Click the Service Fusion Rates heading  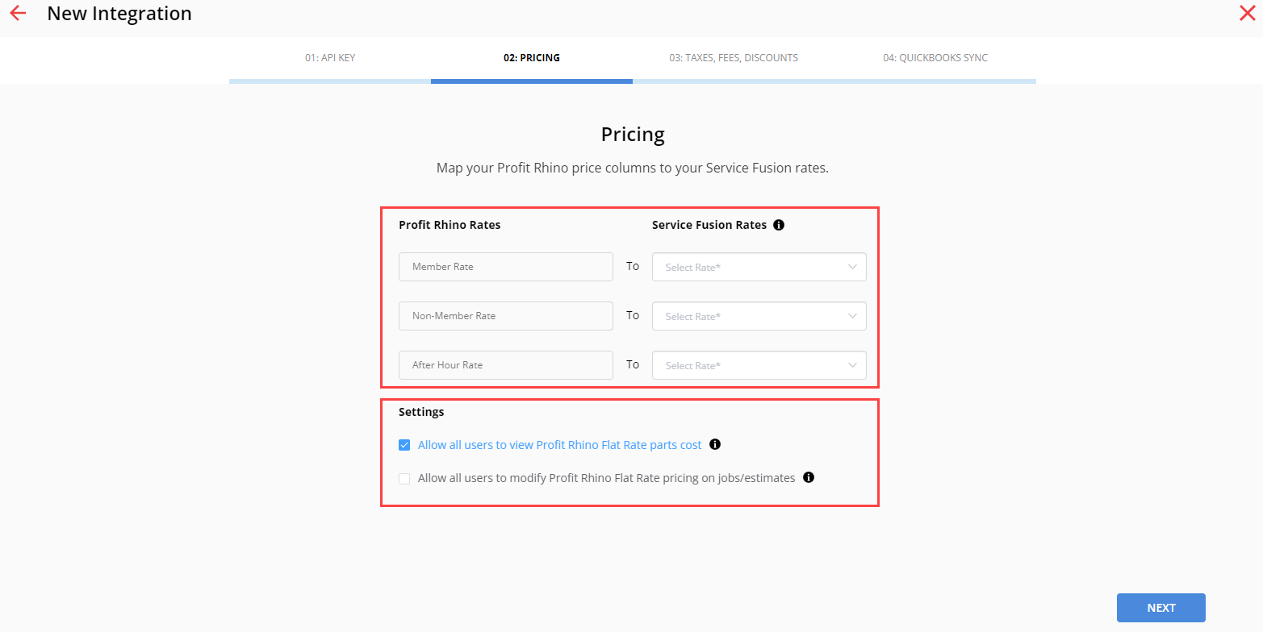[709, 225]
